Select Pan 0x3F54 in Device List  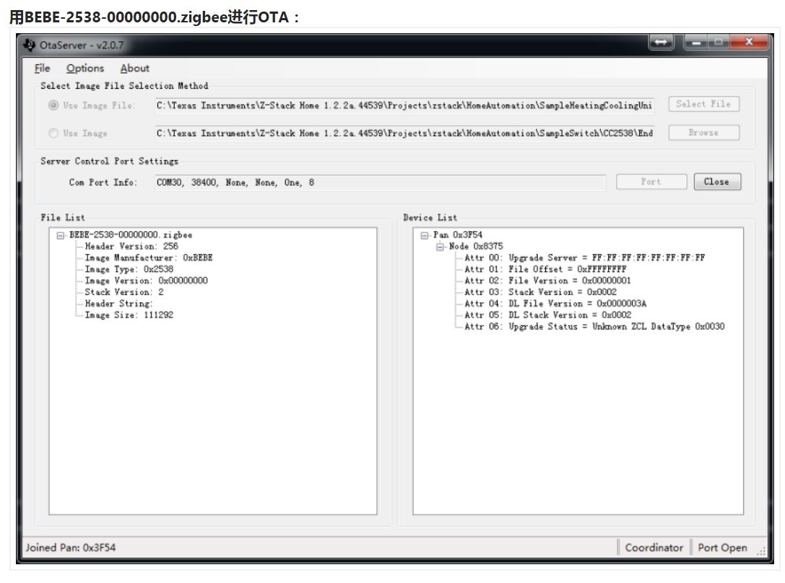pos(458,234)
